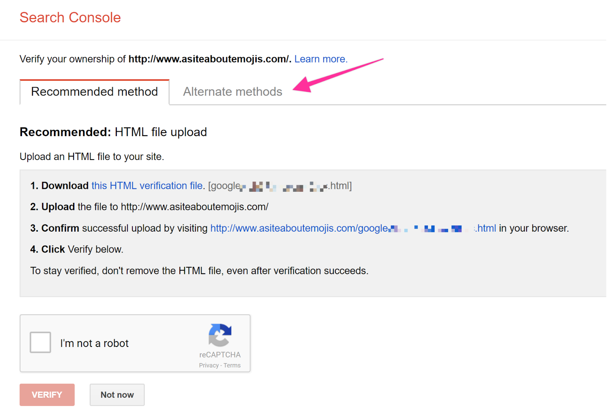
Task: Click step 4 'Click Verify below' text
Action: point(76,249)
